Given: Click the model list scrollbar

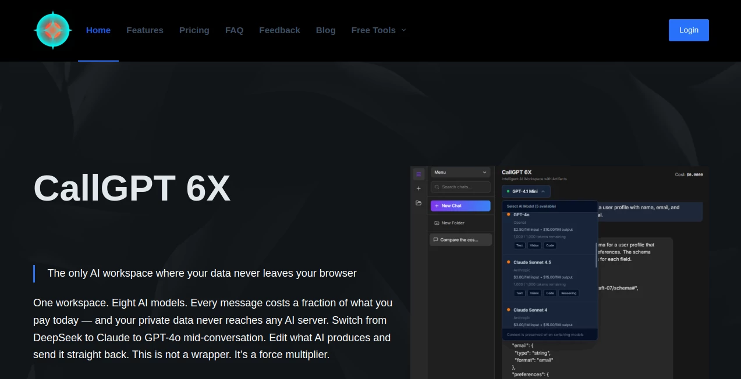Looking at the screenshot, I should pyautogui.click(x=596, y=255).
